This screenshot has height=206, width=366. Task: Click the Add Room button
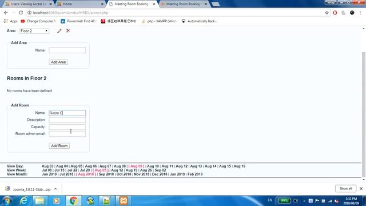pyautogui.click(x=59, y=146)
